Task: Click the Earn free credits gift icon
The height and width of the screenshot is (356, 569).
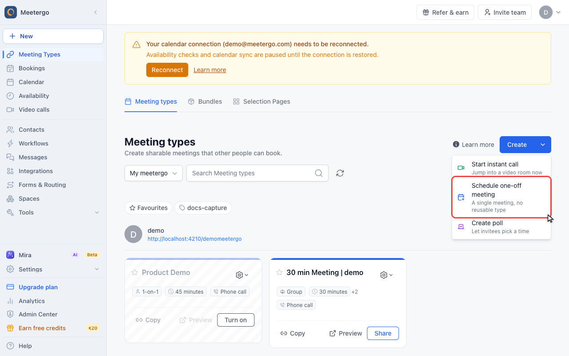Action: [10, 328]
